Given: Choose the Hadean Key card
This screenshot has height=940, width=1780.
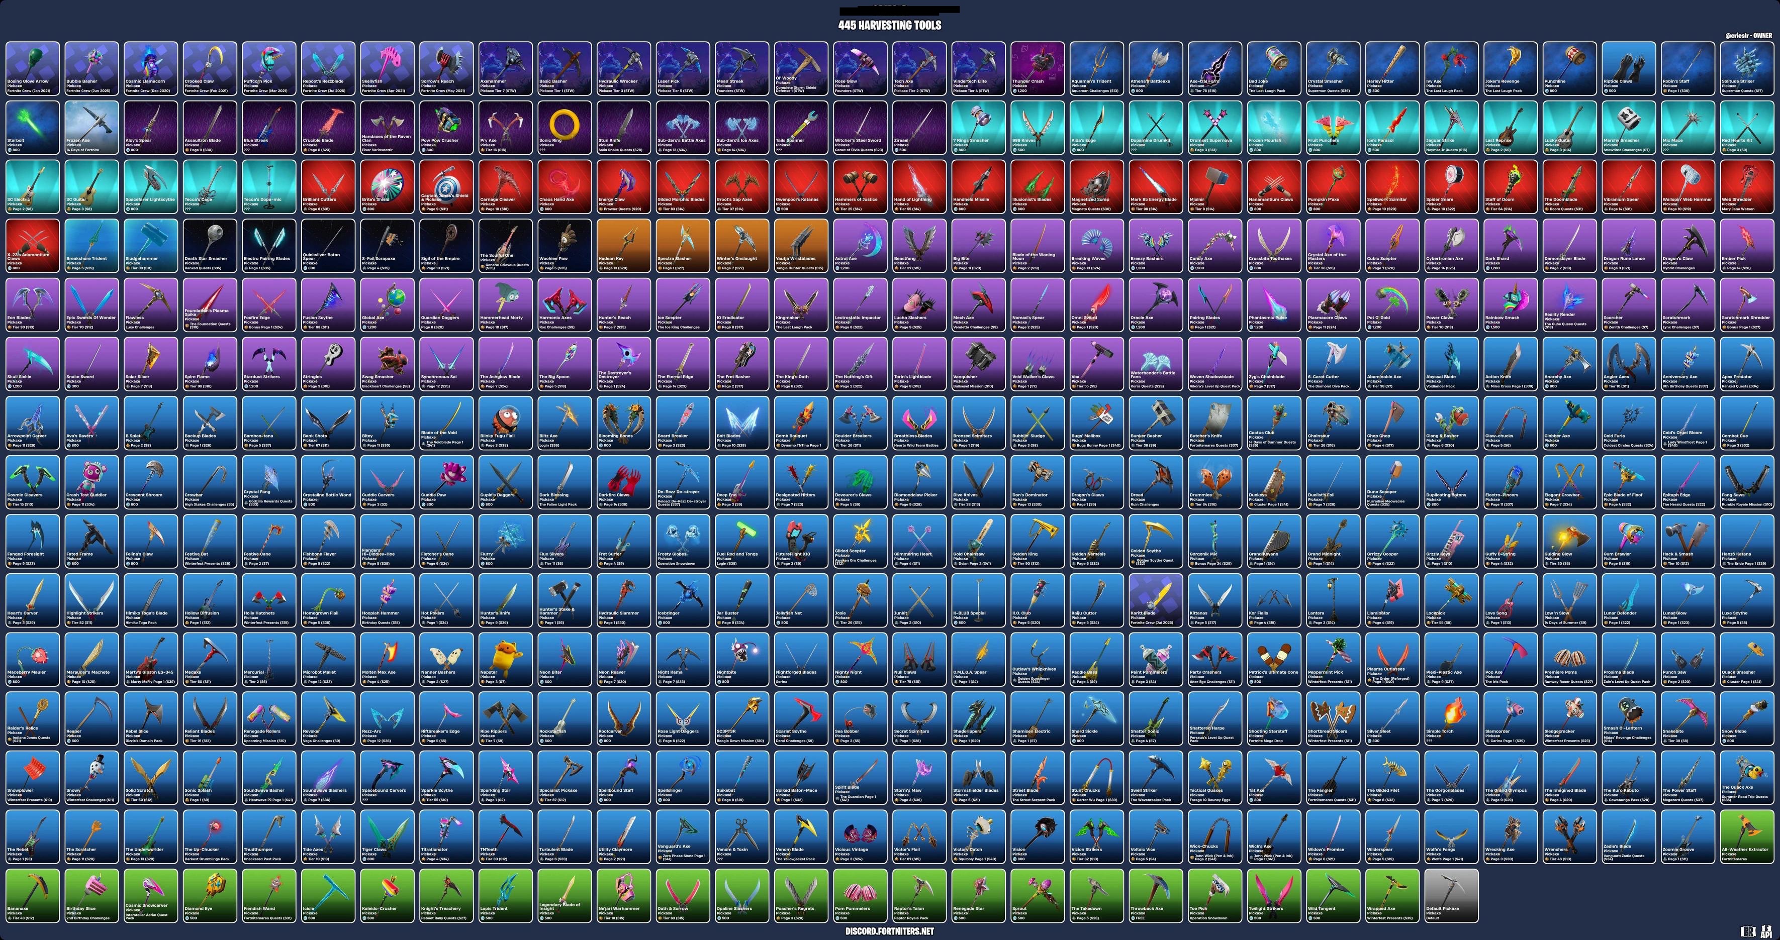Looking at the screenshot, I should [623, 245].
